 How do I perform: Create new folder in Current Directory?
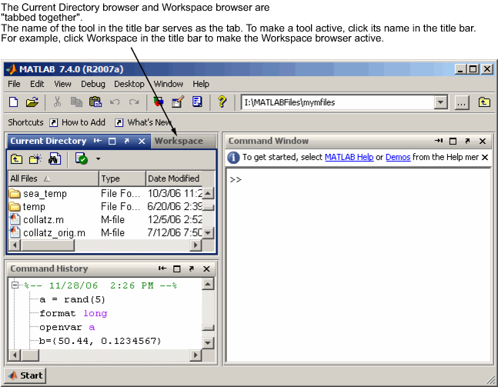pyautogui.click(x=35, y=158)
